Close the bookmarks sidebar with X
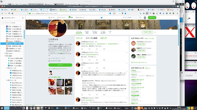This screenshot has height=110, width=197. click(x=23, y=18)
